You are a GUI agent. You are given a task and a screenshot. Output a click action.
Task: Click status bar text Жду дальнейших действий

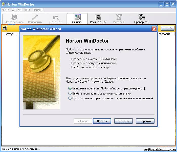(x=20, y=149)
